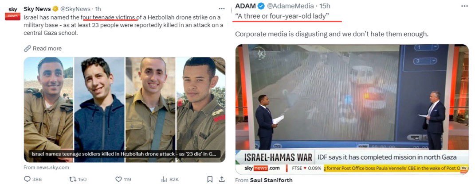This screenshot has width=475, height=184.
Task: Click the ADAM account display name
Action: tap(246, 6)
